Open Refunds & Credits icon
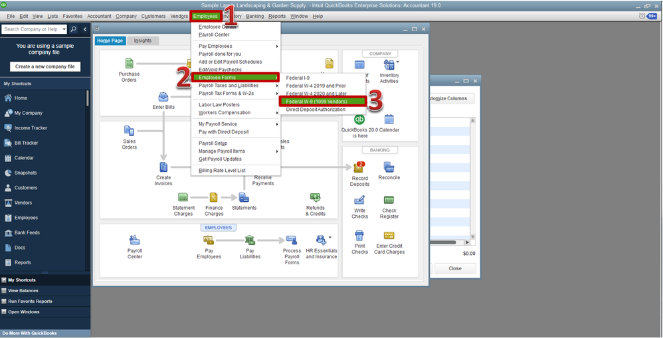 point(316,197)
